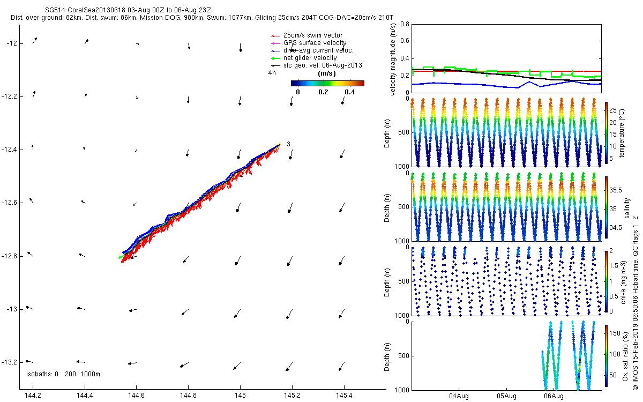Click the '© IMOS 15-Feb-2019' vertical credit text
This screenshot has height=402, width=643.
[635, 359]
